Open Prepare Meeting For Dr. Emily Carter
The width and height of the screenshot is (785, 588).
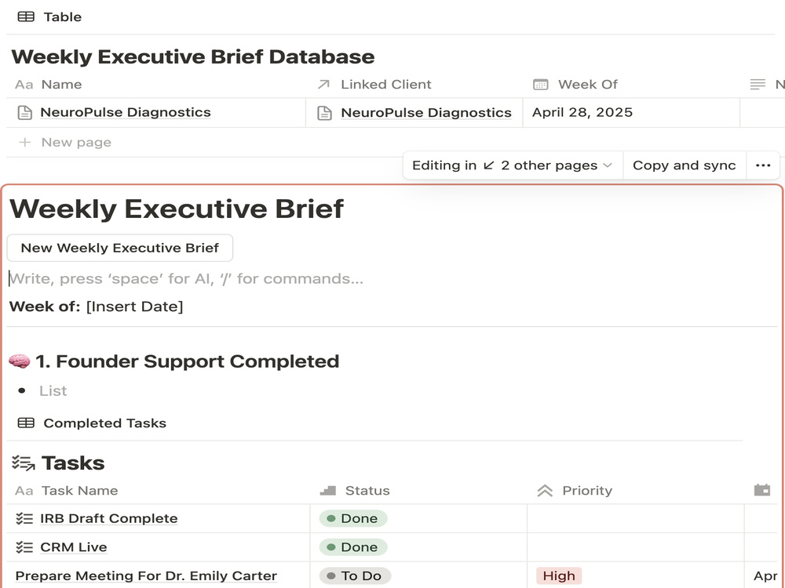pos(146,576)
